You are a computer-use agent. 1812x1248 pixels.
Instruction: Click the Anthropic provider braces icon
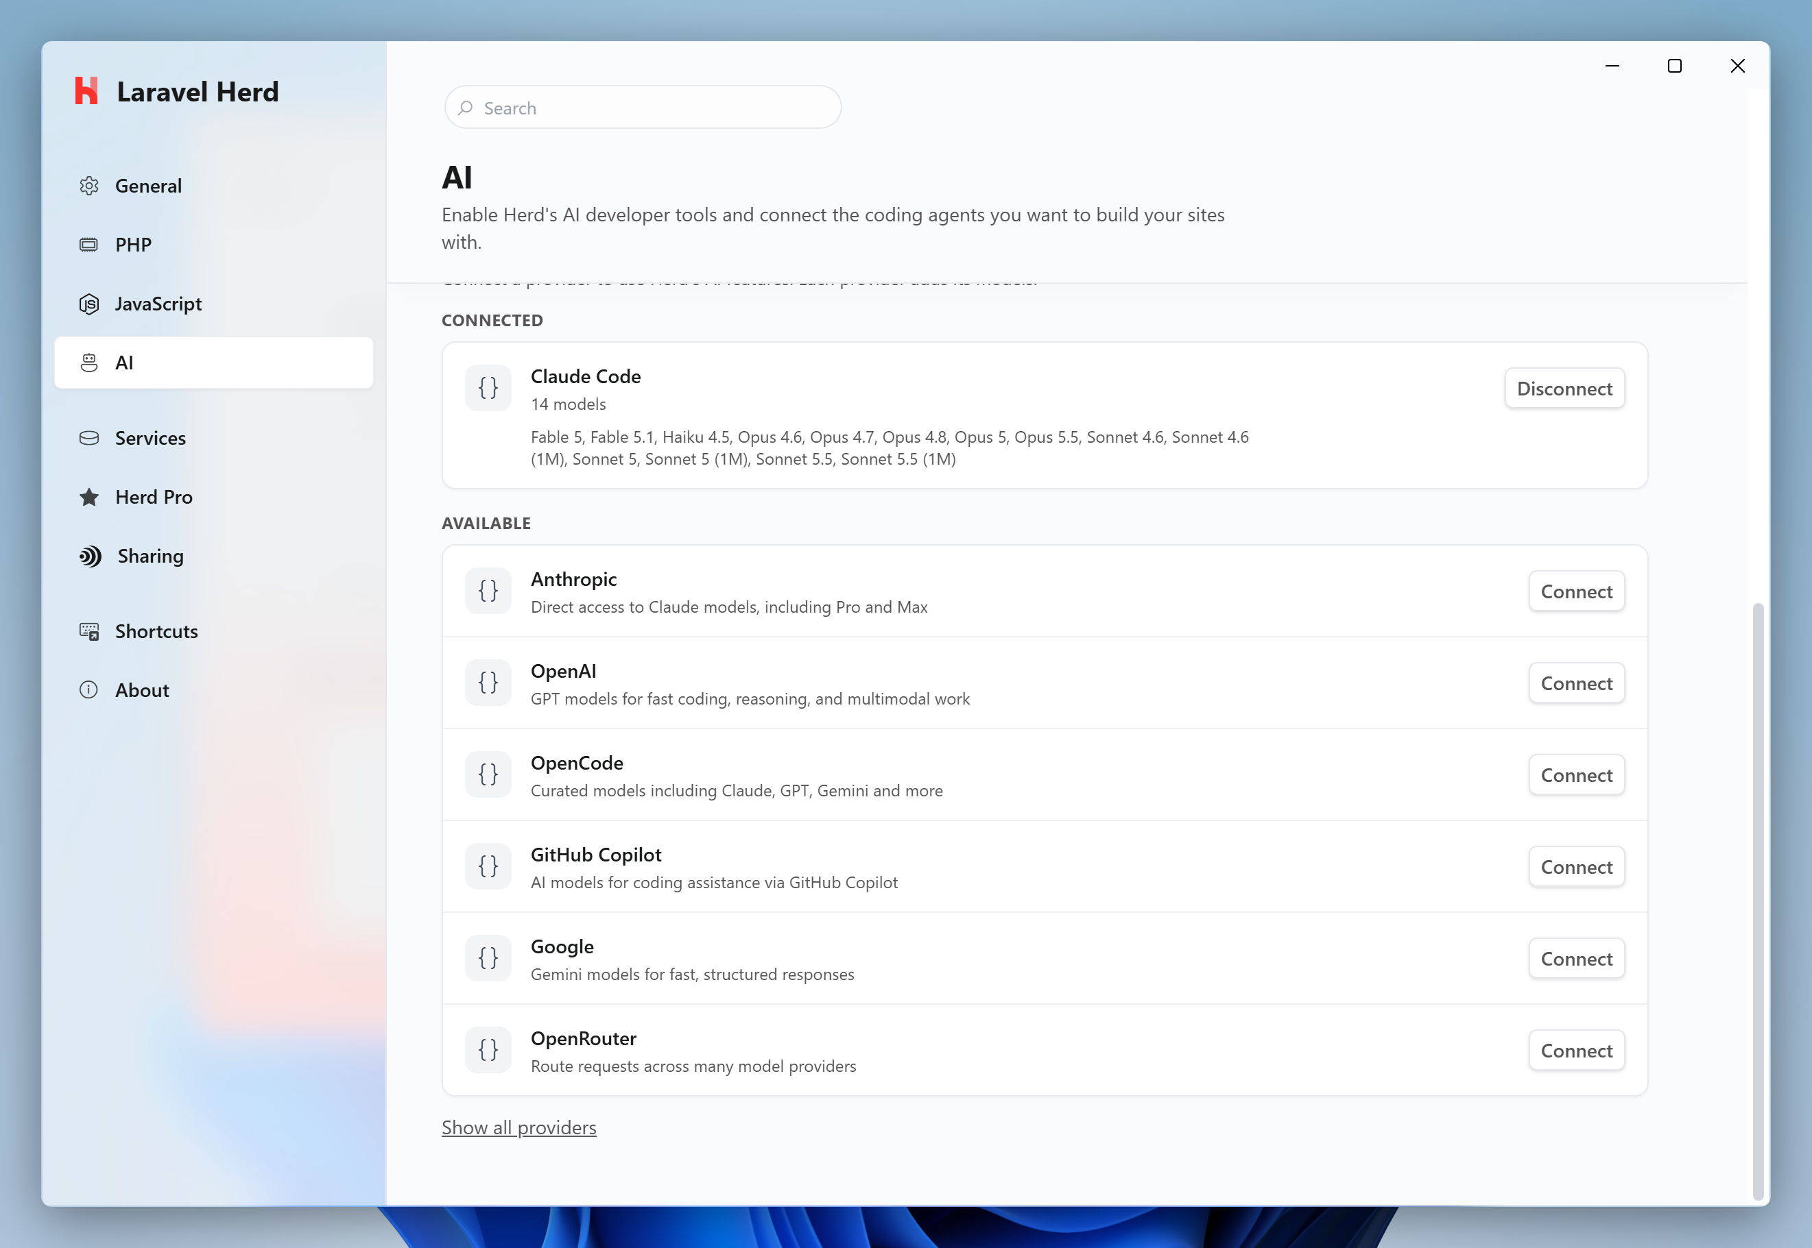[488, 591]
